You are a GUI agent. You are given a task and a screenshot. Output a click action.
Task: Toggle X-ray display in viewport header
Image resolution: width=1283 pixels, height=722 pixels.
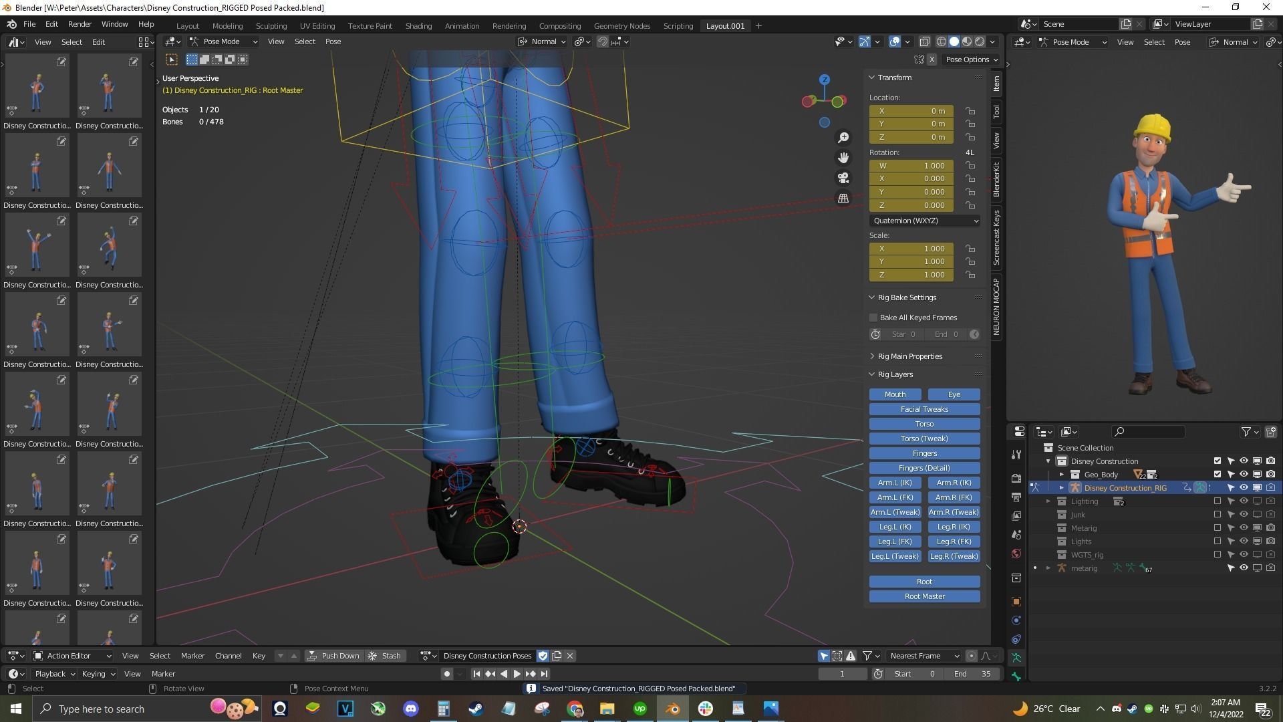point(924,41)
